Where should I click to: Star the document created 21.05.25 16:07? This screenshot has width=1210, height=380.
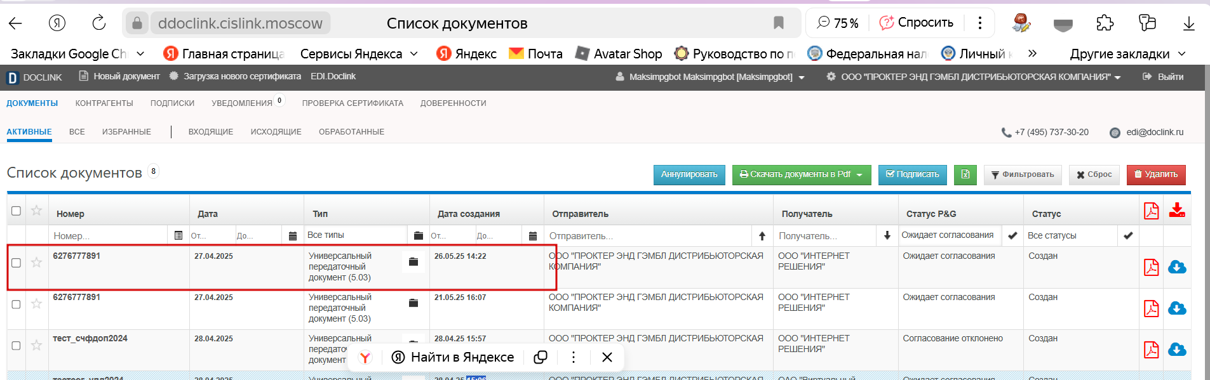click(36, 304)
